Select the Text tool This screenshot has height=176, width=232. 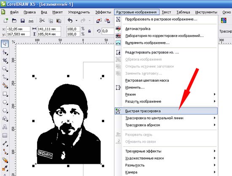[5, 127]
